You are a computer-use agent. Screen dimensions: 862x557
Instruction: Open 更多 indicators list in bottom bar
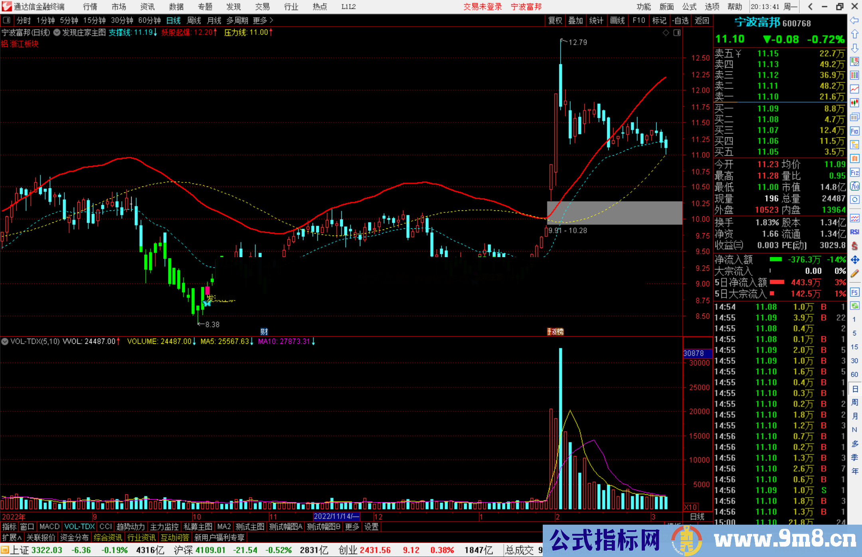point(352,527)
